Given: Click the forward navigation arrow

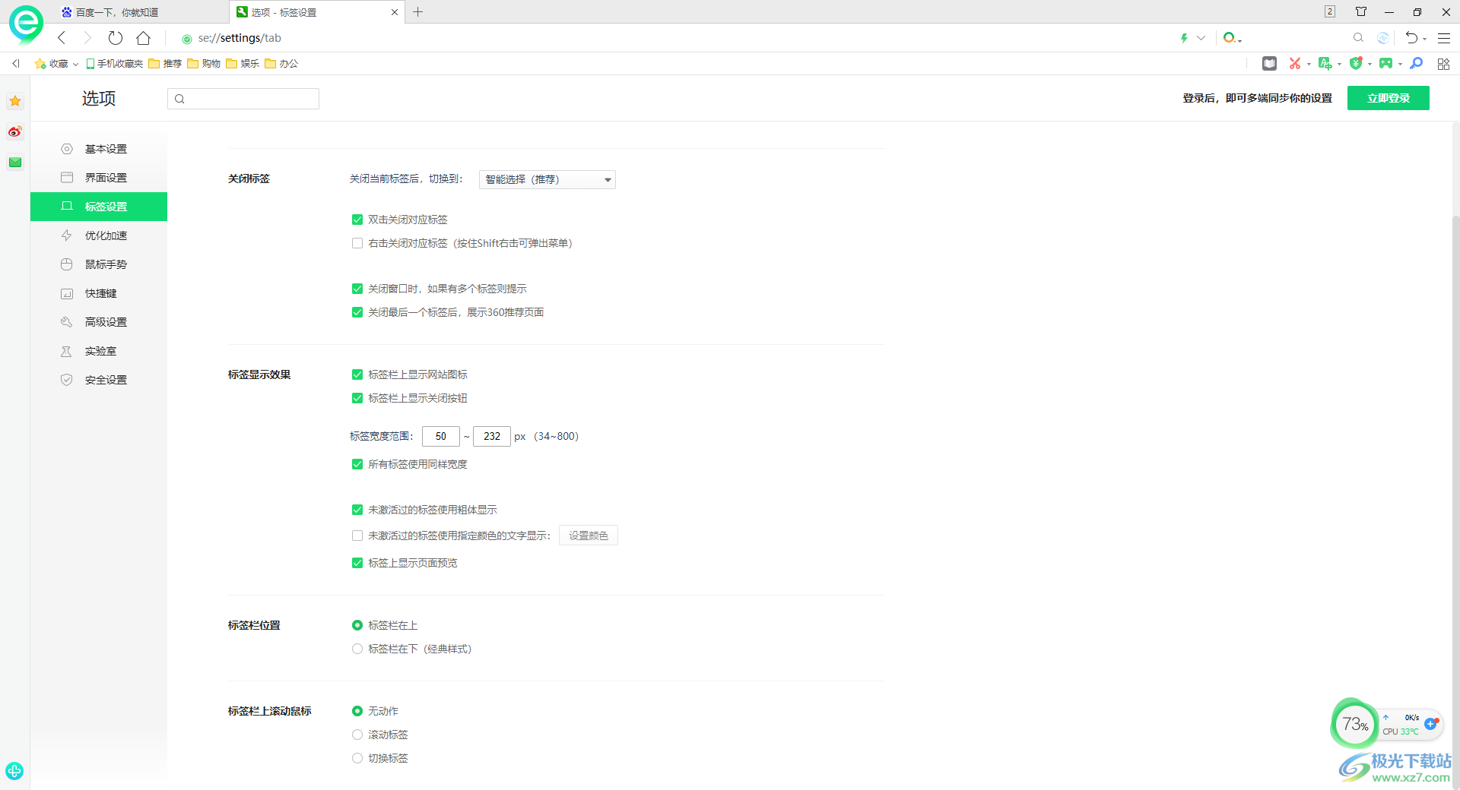Looking at the screenshot, I should [x=87, y=38].
